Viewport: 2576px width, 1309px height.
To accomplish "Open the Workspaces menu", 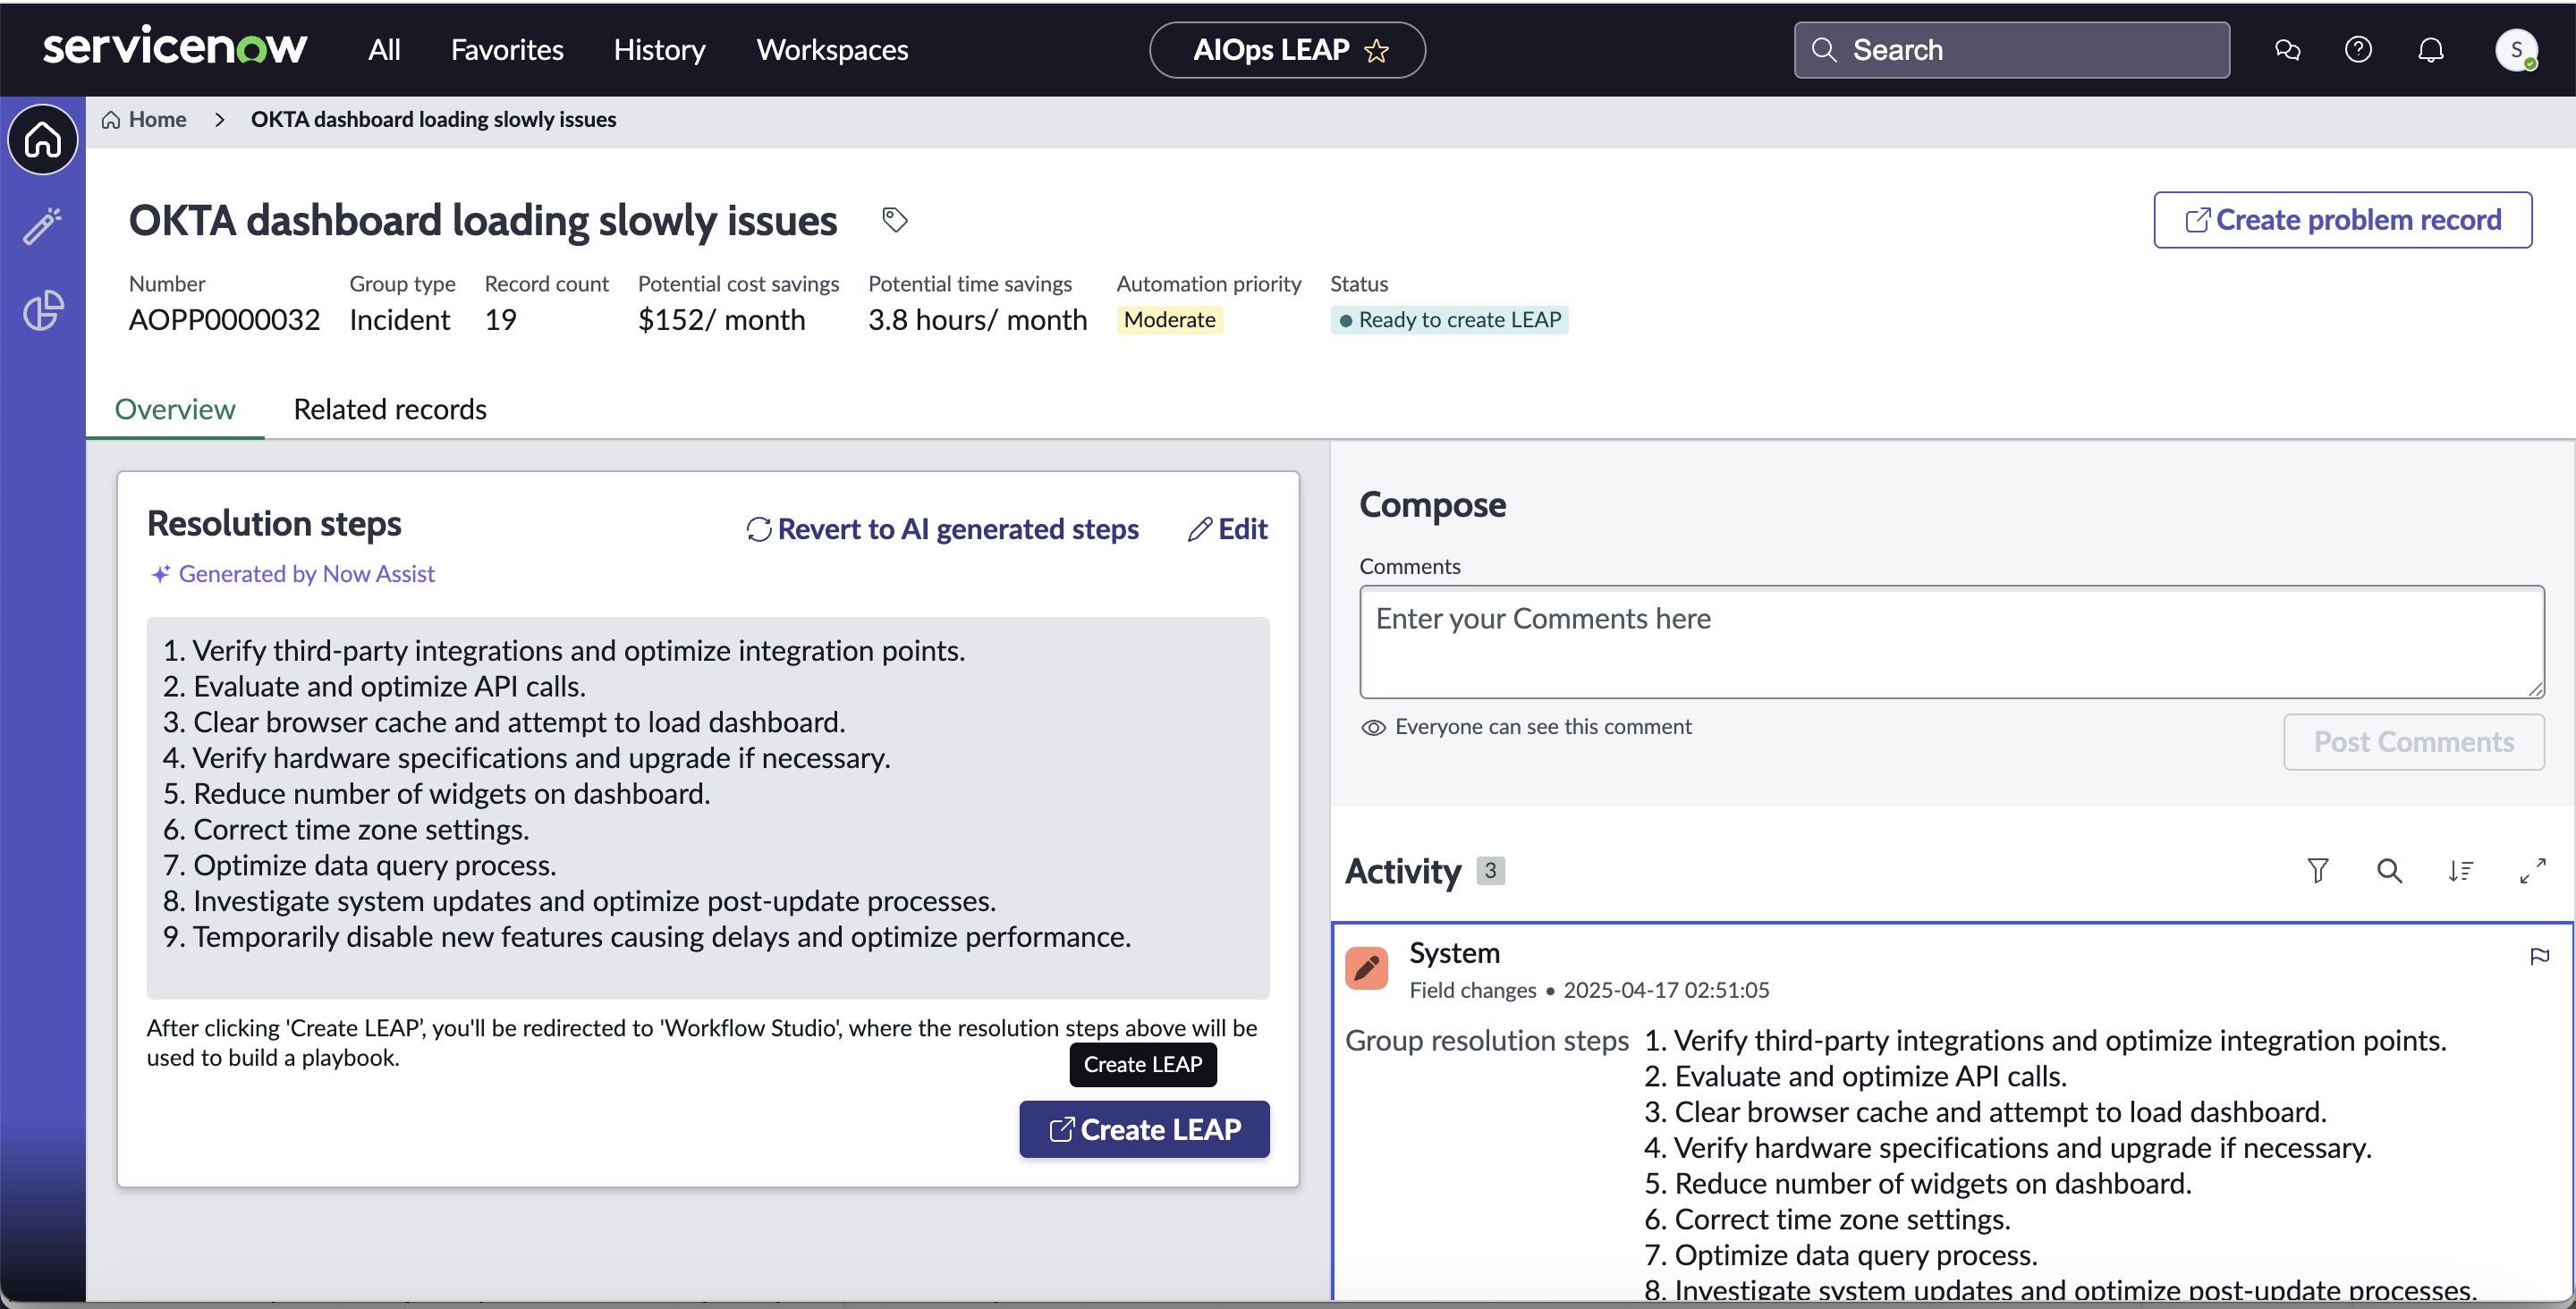I will 832,49.
